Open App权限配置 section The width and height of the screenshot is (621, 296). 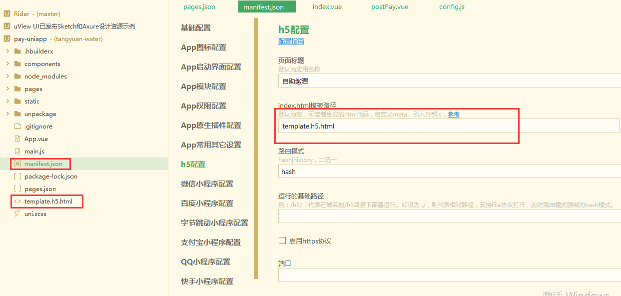click(x=203, y=106)
